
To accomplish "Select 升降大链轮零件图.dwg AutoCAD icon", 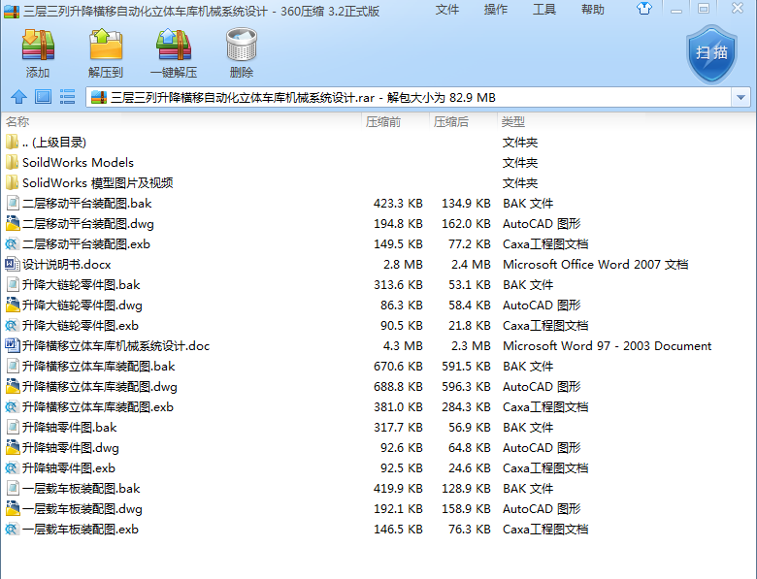I will click(13, 305).
